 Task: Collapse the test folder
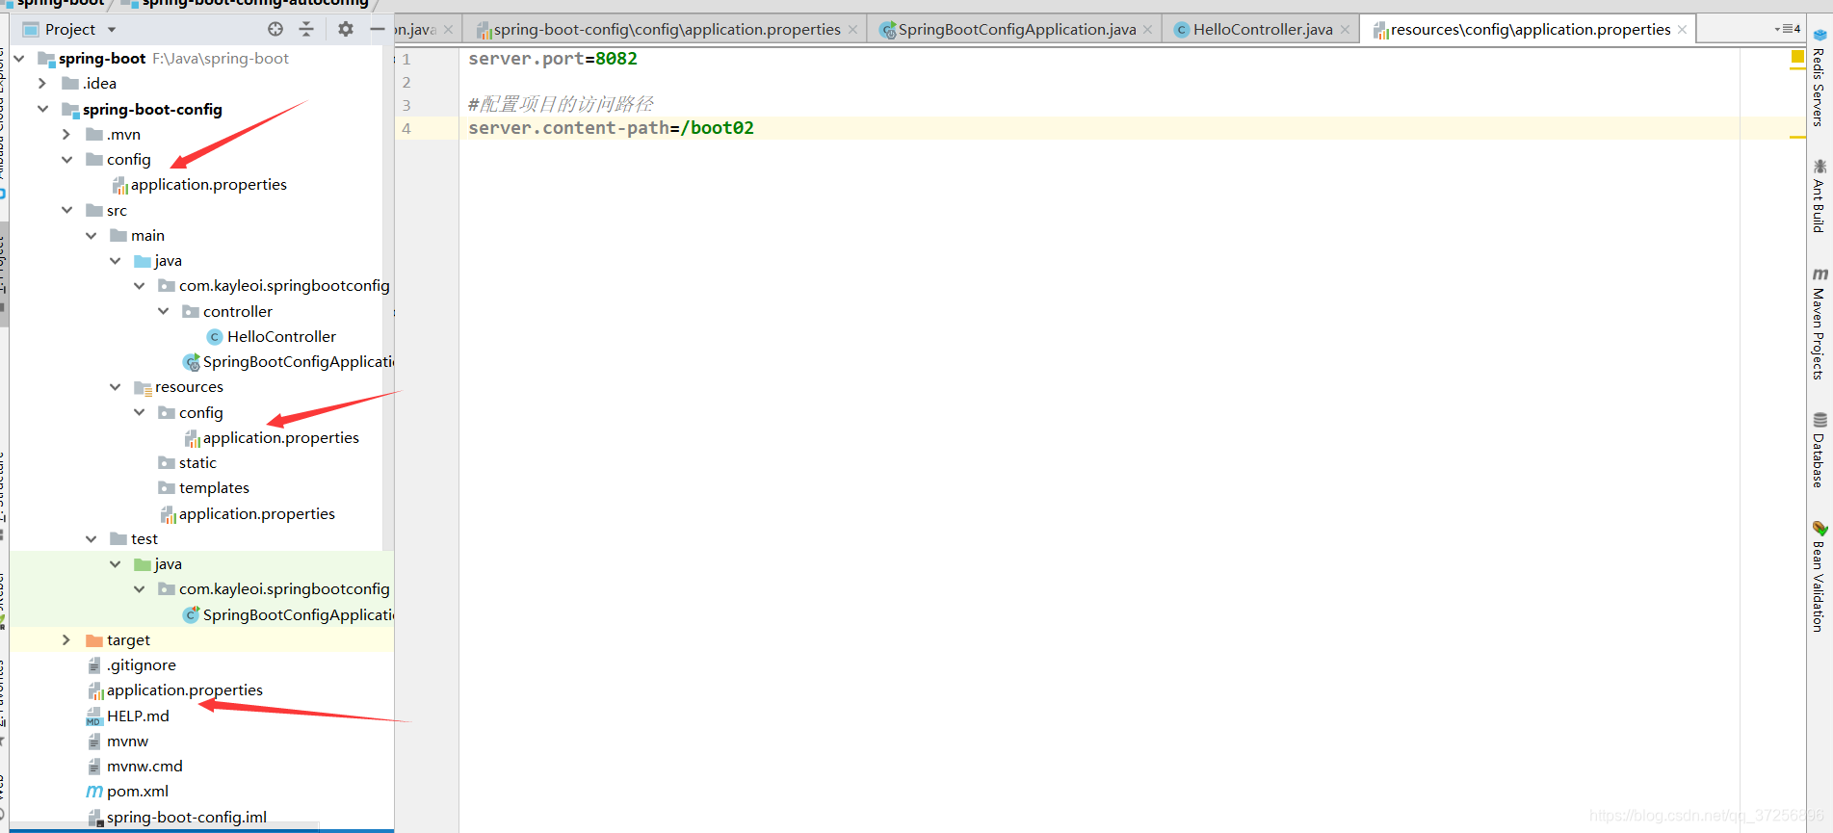91,539
